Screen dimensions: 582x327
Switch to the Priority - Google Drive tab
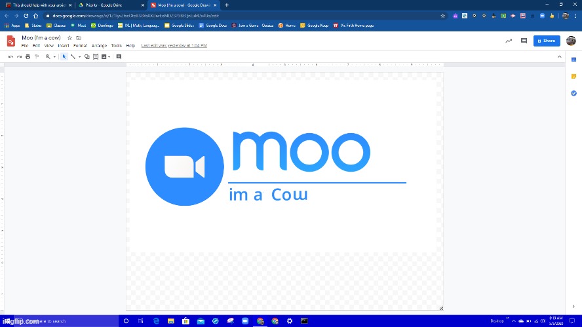[x=111, y=5]
